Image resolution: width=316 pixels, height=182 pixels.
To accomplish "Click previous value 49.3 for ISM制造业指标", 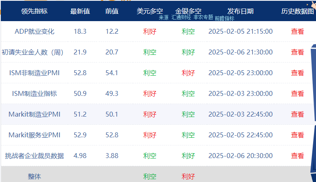I will tap(112, 93).
